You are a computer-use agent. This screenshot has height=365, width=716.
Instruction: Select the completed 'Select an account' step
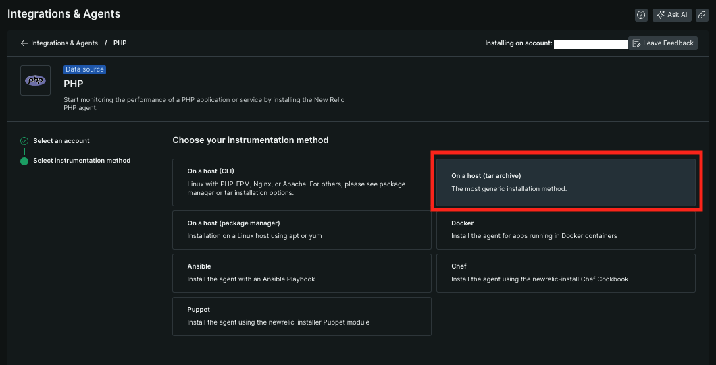pos(61,141)
